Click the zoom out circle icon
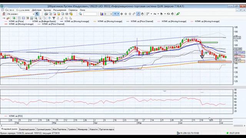Viewport: 246px width, 138px height. pyautogui.click(x=130, y=14)
